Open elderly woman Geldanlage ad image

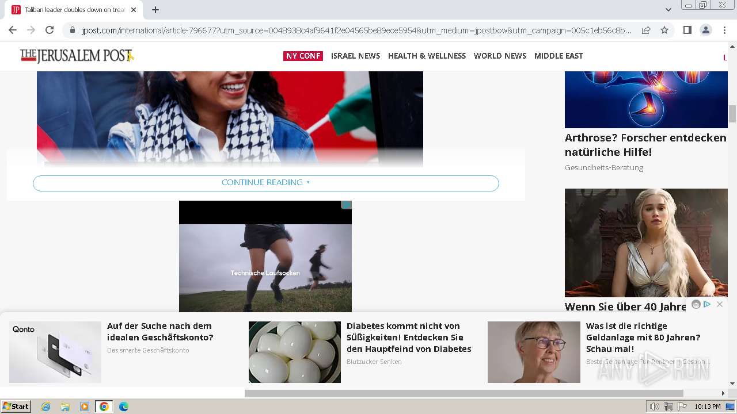click(534, 352)
